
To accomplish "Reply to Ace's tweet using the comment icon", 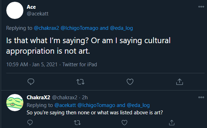I will 31,82.
